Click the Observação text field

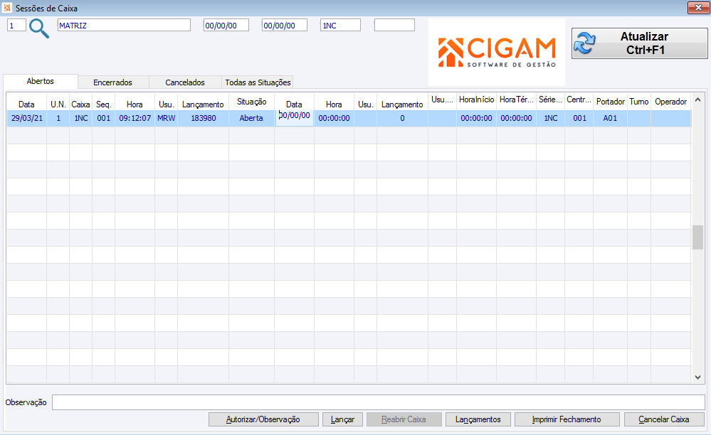pos(378,402)
